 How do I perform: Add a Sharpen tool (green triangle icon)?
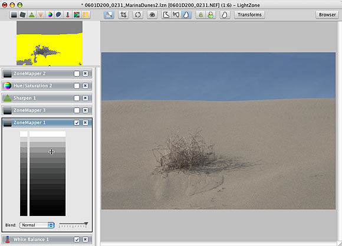pyautogui.click(x=32, y=15)
